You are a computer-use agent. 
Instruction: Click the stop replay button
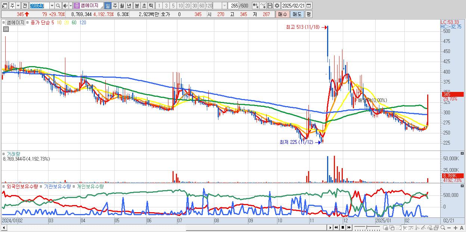coord(343,228)
